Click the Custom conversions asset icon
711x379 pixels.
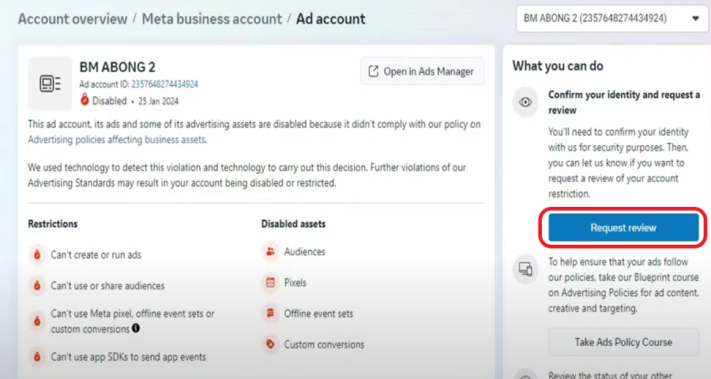click(x=270, y=344)
